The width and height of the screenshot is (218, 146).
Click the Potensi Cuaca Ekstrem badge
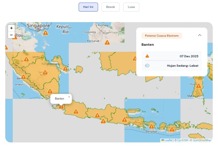click(x=162, y=36)
